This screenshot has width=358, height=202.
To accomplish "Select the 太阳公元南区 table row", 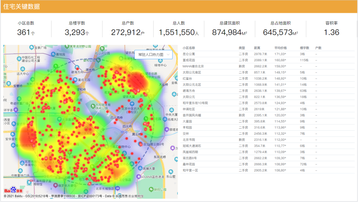I will (x=267, y=72).
